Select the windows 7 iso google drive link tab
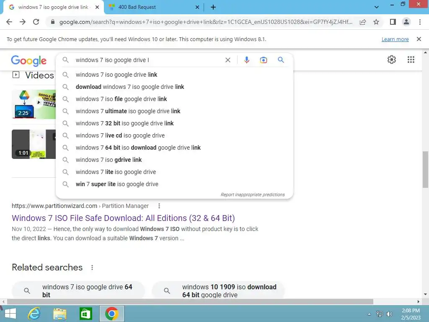 click(x=54, y=7)
